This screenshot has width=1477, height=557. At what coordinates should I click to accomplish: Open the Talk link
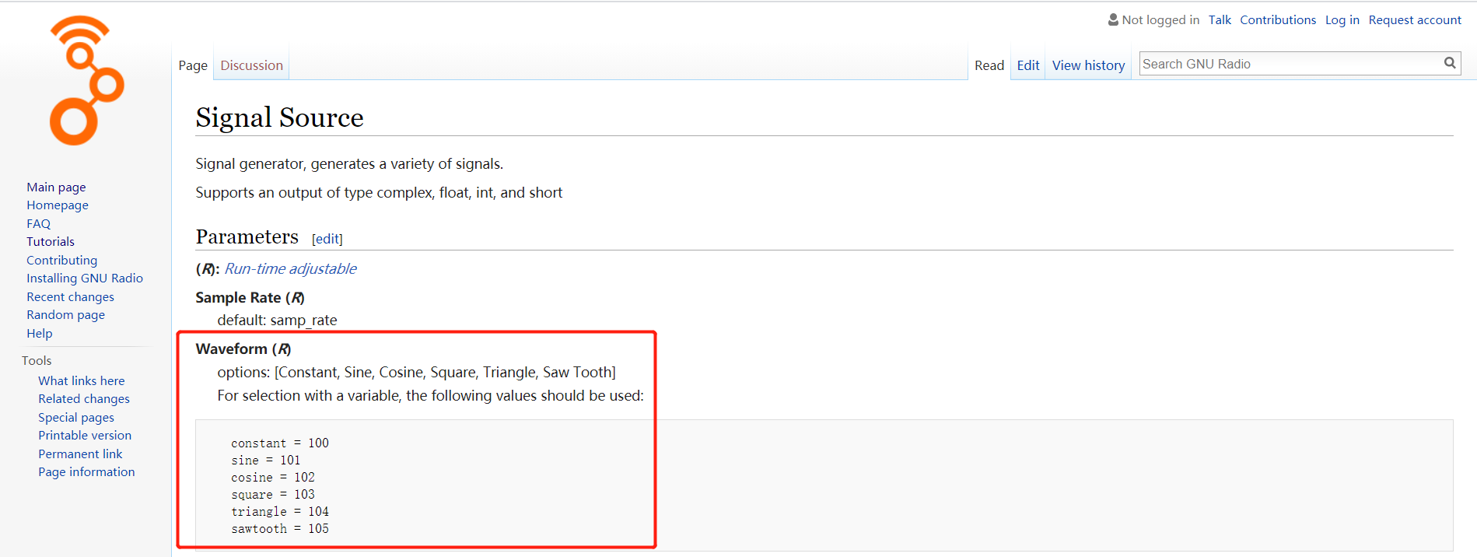[1220, 20]
